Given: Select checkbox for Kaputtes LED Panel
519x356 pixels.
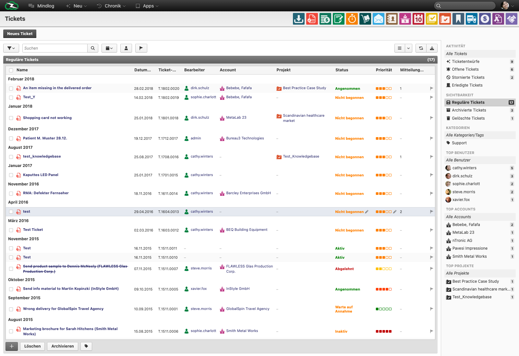Looking at the screenshot, I should tap(11, 175).
